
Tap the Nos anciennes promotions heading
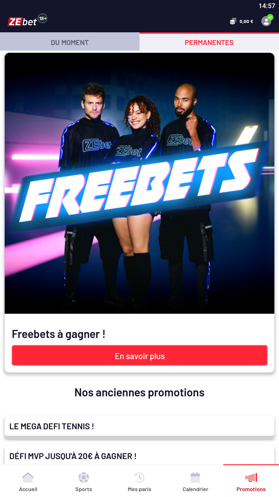coord(139,393)
